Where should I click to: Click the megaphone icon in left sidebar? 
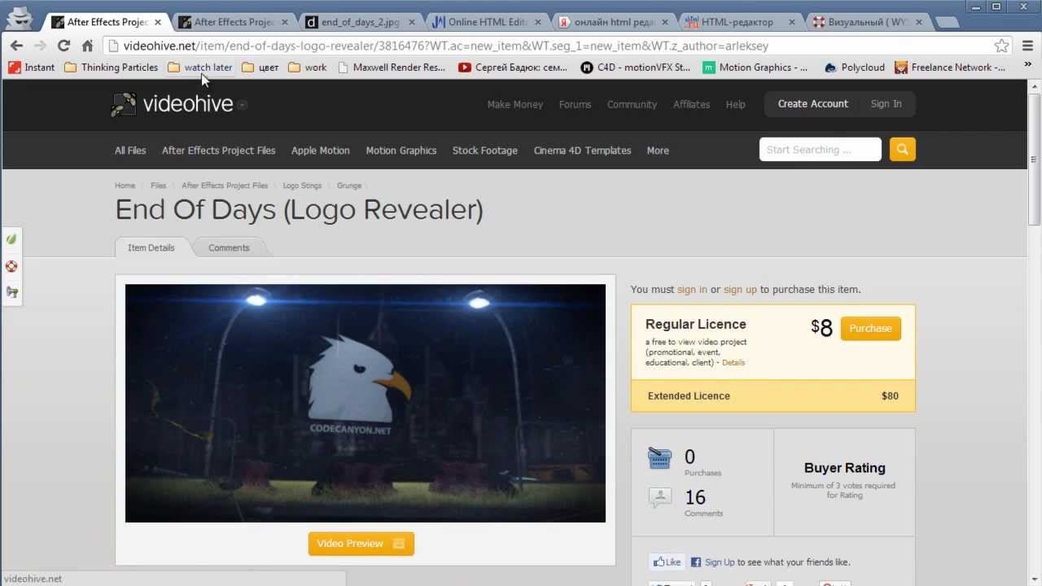point(11,292)
